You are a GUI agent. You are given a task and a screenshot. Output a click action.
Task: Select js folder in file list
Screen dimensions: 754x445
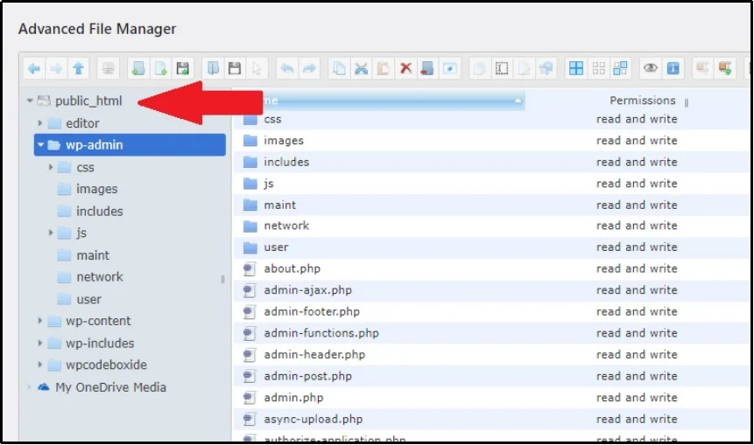pos(490,184)
